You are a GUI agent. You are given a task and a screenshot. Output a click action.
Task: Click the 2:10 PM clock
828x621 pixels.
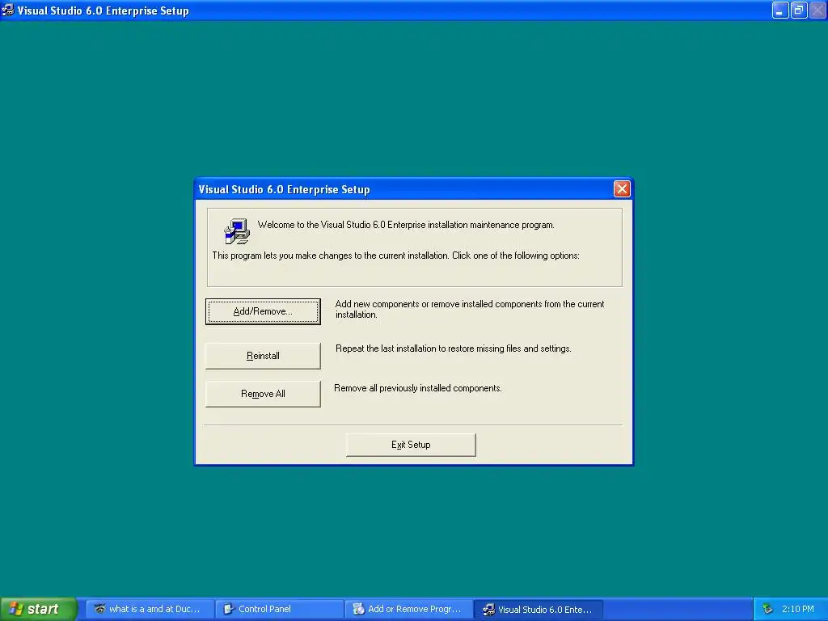798,609
